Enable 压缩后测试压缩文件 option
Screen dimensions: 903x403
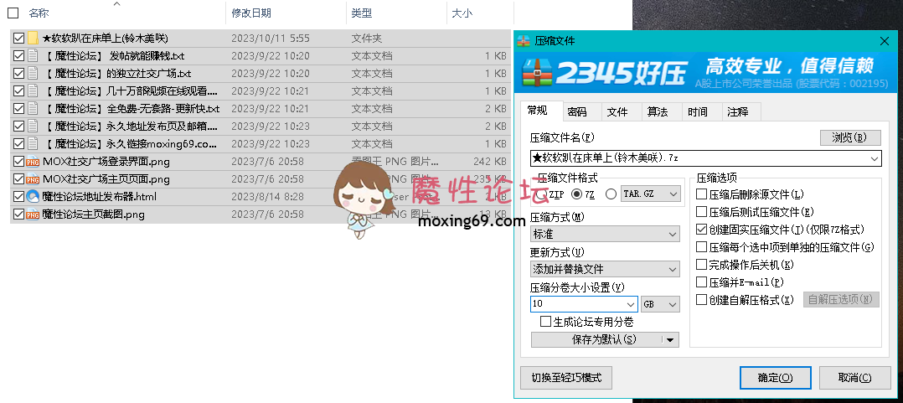pyautogui.click(x=701, y=212)
